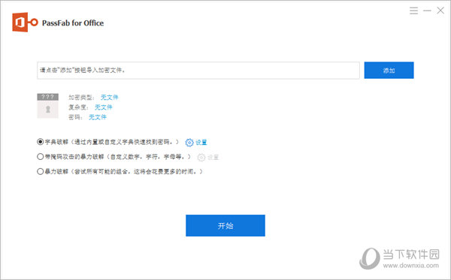Click the blue 添加 button
This screenshot has height=280, width=451.
tap(389, 71)
